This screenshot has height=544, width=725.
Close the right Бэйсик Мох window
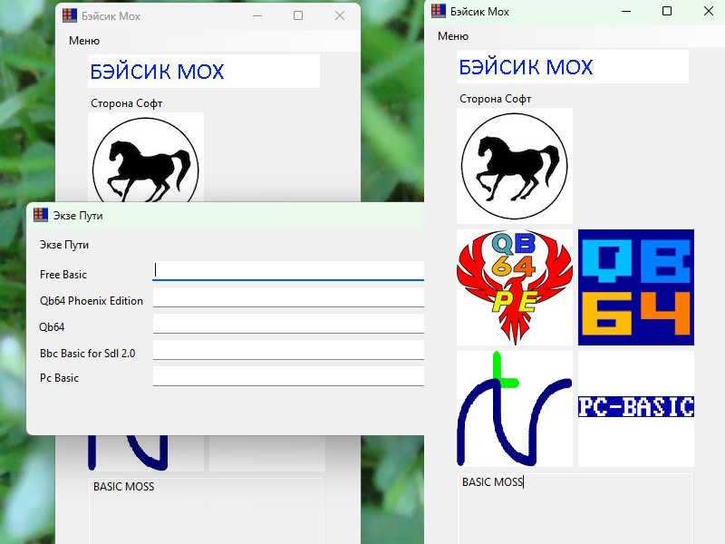click(x=708, y=11)
